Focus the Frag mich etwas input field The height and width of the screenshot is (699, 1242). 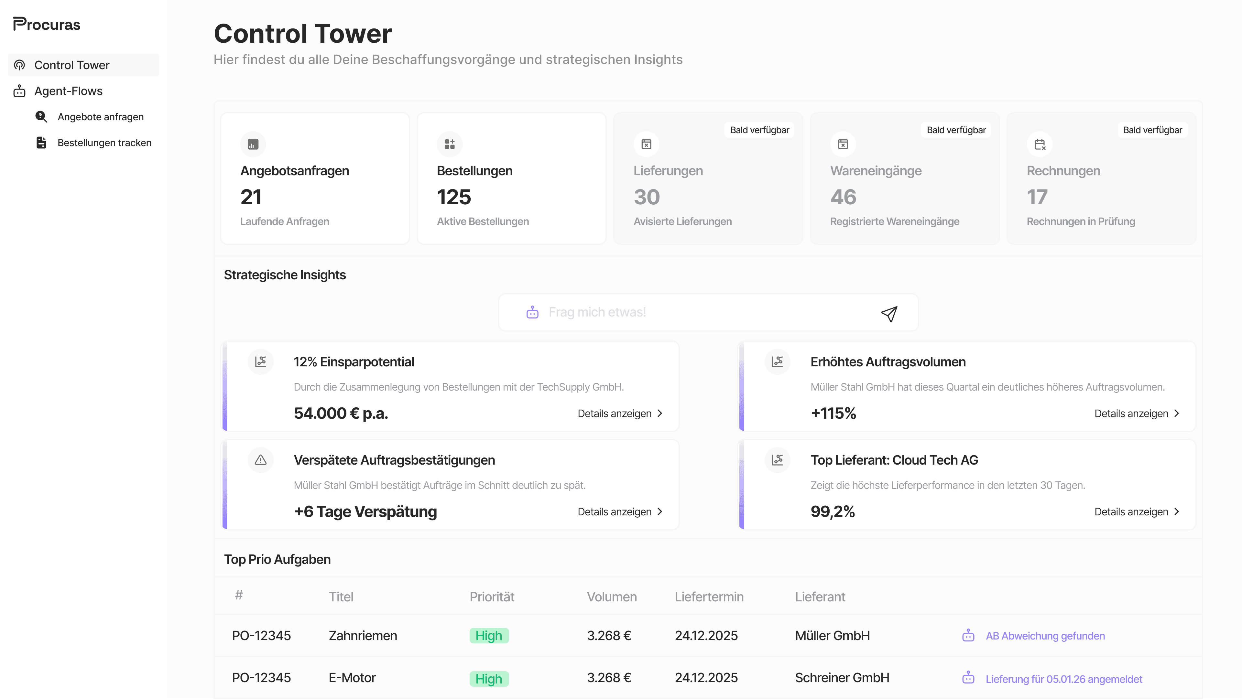(704, 312)
